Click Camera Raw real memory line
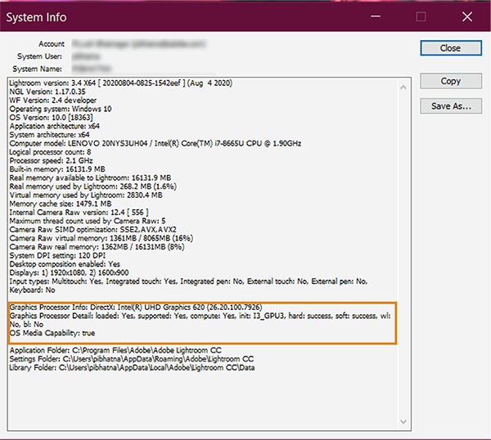 click(x=97, y=247)
